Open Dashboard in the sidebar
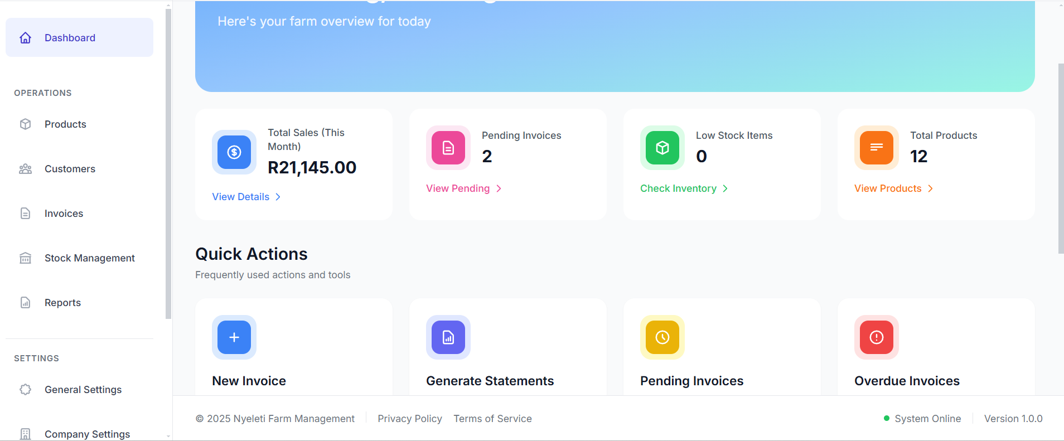This screenshot has width=1064, height=441. click(x=70, y=38)
